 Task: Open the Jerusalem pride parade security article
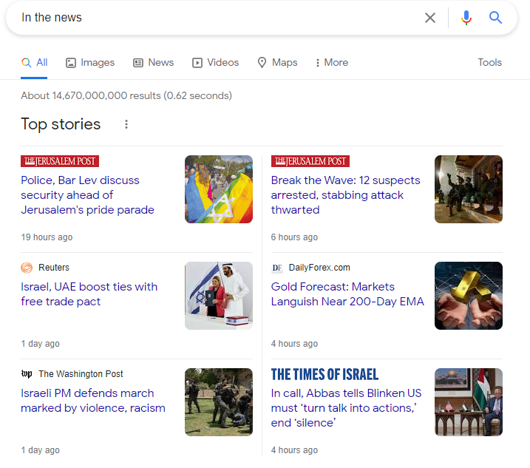(x=87, y=195)
